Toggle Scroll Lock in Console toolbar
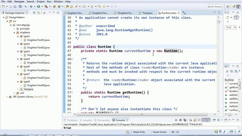 pos(195,120)
